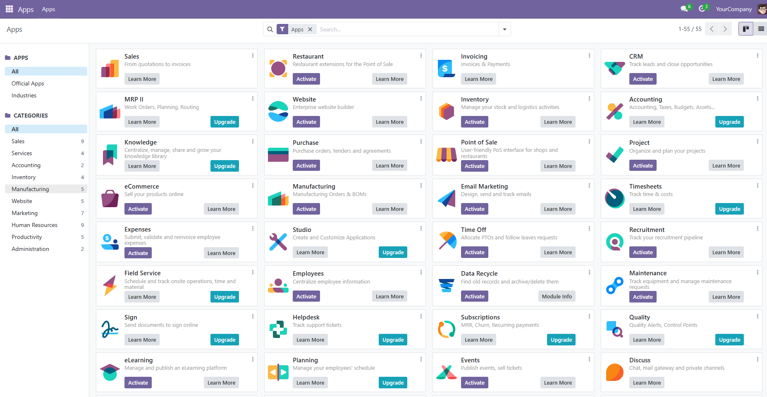Click Learn More for Website

click(389, 122)
